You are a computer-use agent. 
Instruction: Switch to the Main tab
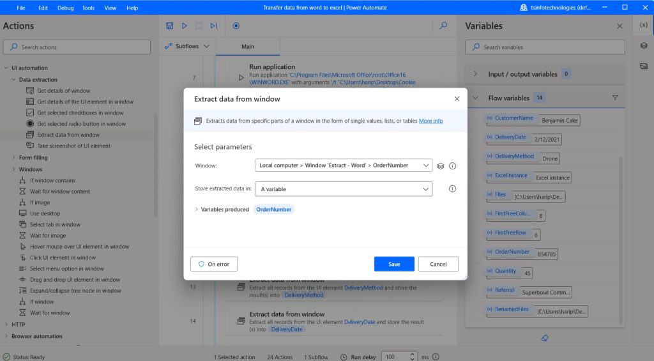[x=248, y=47]
